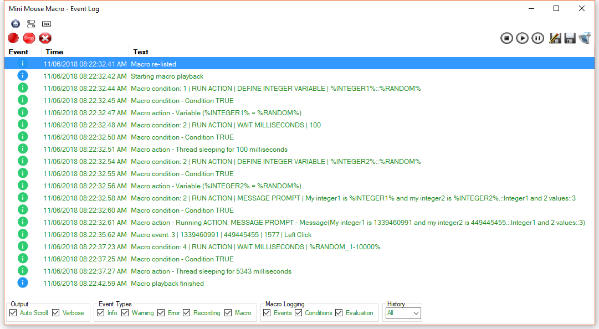Click green icon on 'Thread sleeping for 5343' row
This screenshot has width=599, height=329.
23,271
